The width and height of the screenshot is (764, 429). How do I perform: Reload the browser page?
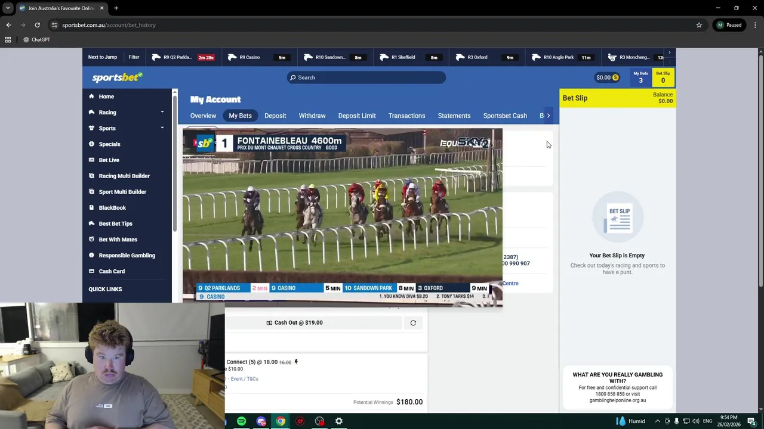37,25
